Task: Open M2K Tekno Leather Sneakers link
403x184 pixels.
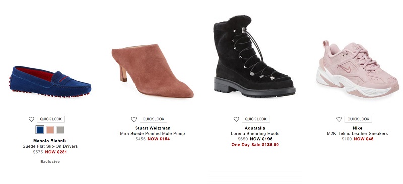Action: [358, 133]
